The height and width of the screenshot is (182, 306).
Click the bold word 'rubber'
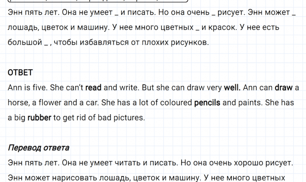(39, 118)
